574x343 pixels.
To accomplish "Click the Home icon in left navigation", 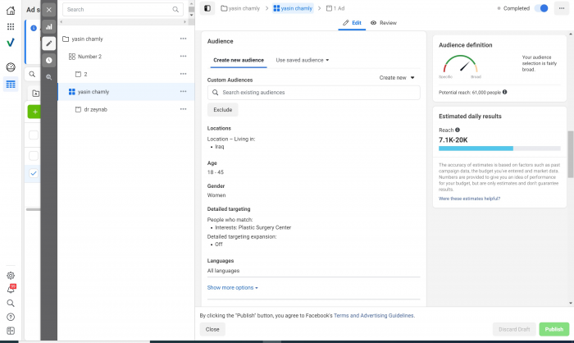I will (11, 9).
